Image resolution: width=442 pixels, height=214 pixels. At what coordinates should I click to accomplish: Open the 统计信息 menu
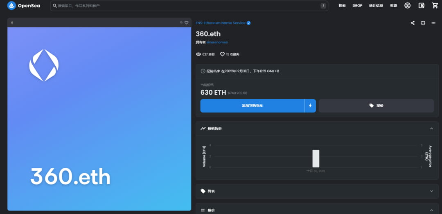tap(376, 6)
